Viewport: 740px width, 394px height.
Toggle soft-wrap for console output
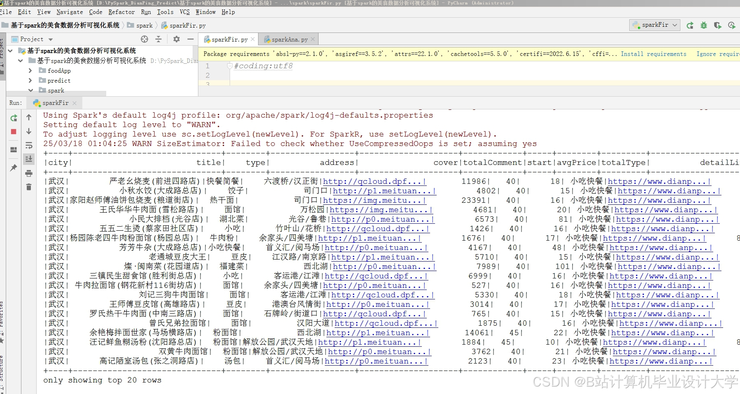(29, 144)
